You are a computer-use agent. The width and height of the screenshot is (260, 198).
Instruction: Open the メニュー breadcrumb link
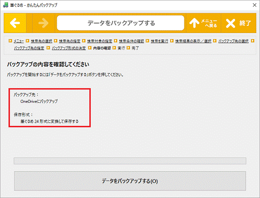coord(19,41)
